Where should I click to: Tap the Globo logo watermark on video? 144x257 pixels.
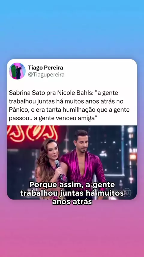127,192
